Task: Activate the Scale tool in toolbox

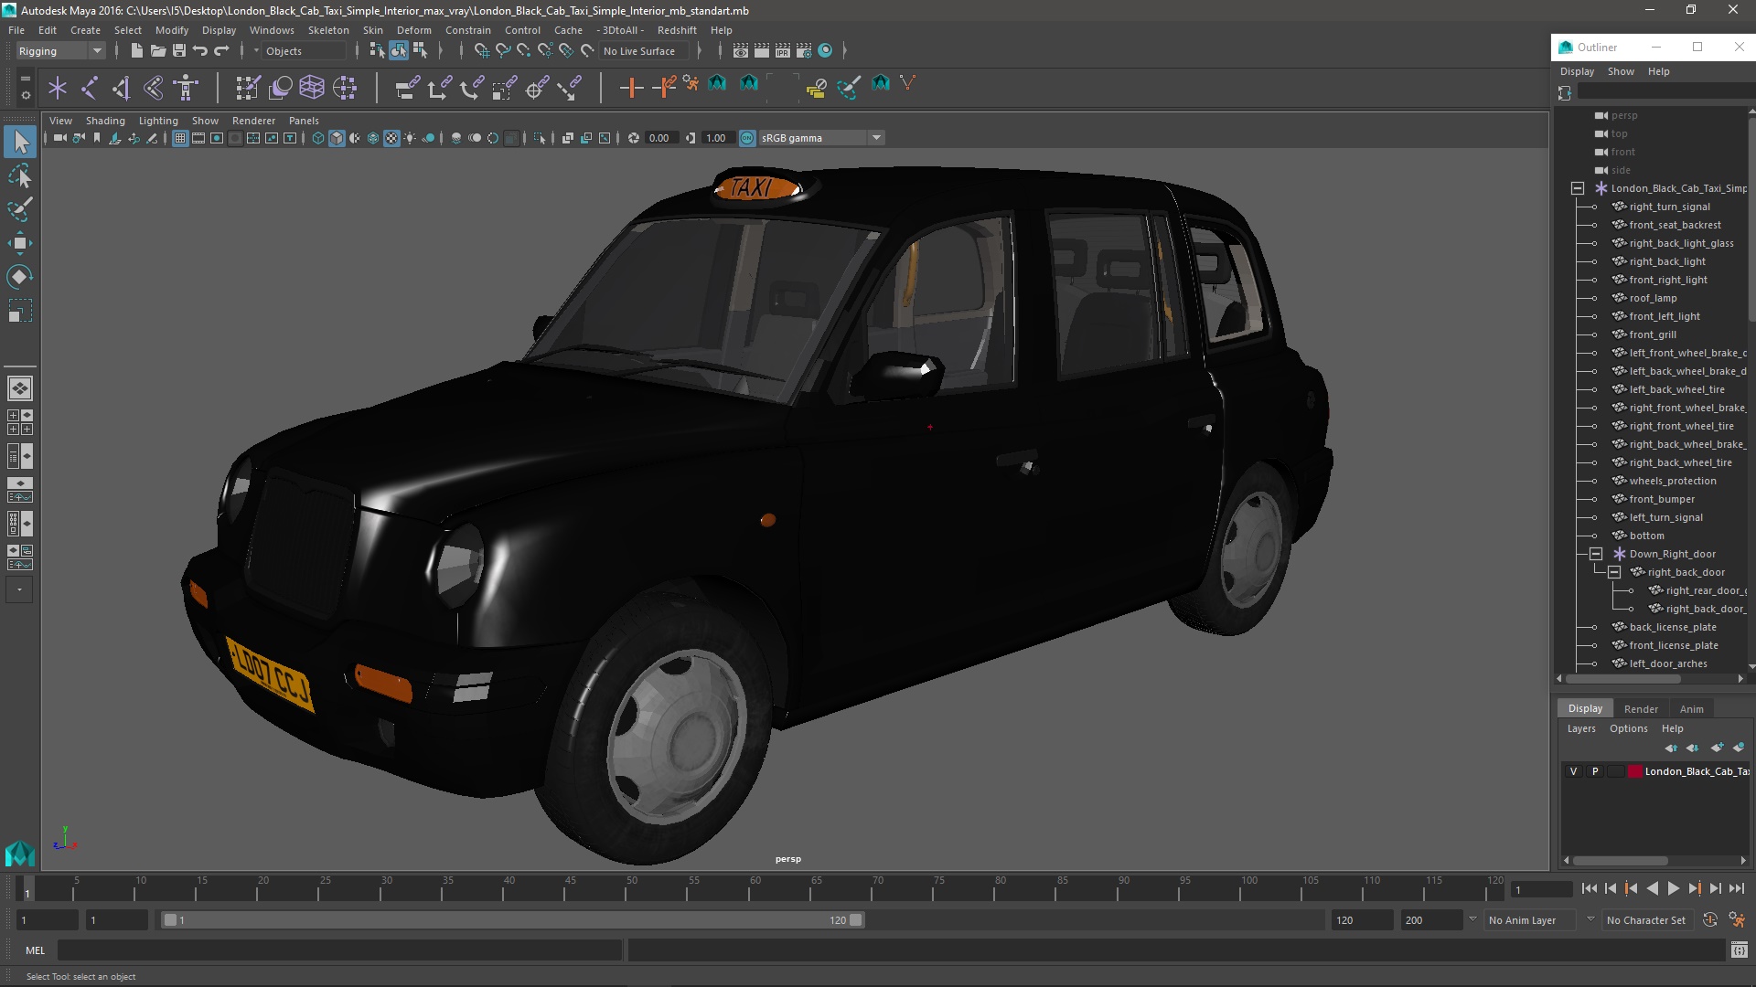Action: (x=20, y=311)
